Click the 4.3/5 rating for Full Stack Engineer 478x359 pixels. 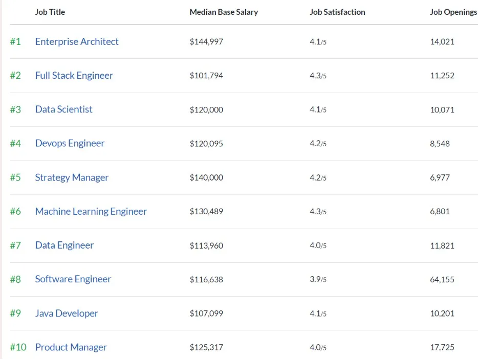pos(318,75)
